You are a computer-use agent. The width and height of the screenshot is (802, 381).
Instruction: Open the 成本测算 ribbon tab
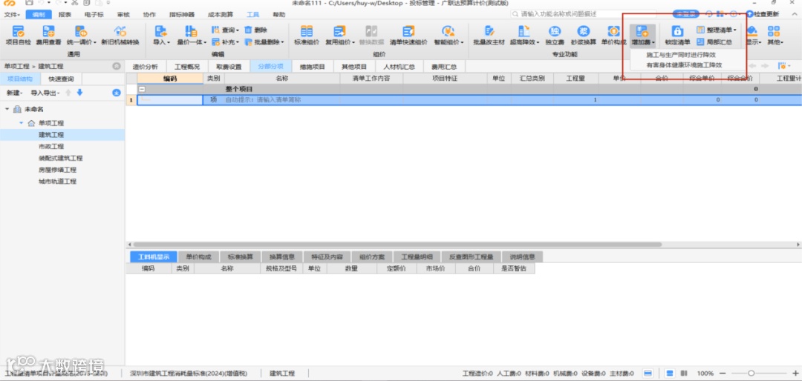(x=219, y=14)
